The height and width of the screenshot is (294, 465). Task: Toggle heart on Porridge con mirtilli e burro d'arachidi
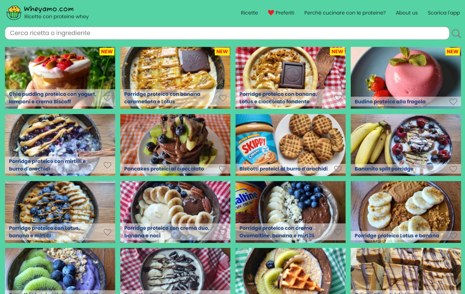click(x=107, y=165)
